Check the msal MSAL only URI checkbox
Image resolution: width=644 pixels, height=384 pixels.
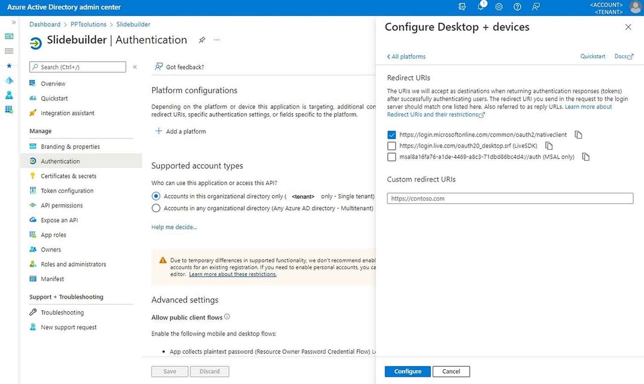pos(391,157)
